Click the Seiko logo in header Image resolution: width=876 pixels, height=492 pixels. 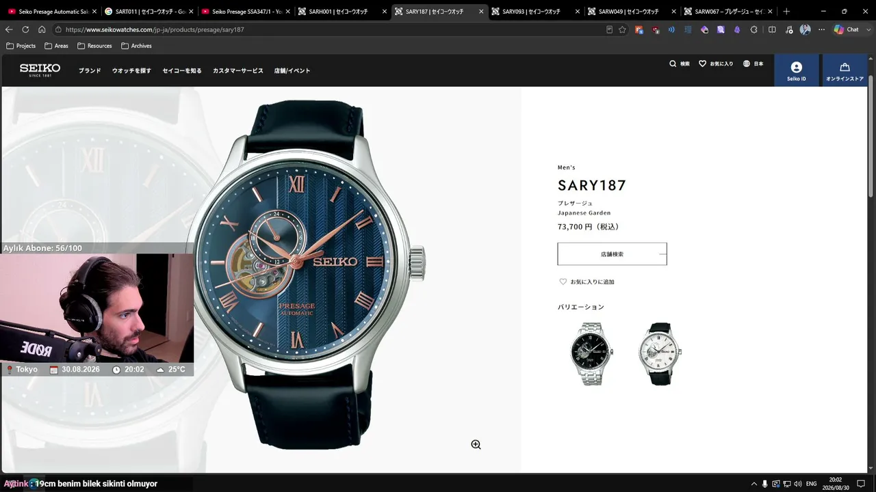pyautogui.click(x=40, y=70)
